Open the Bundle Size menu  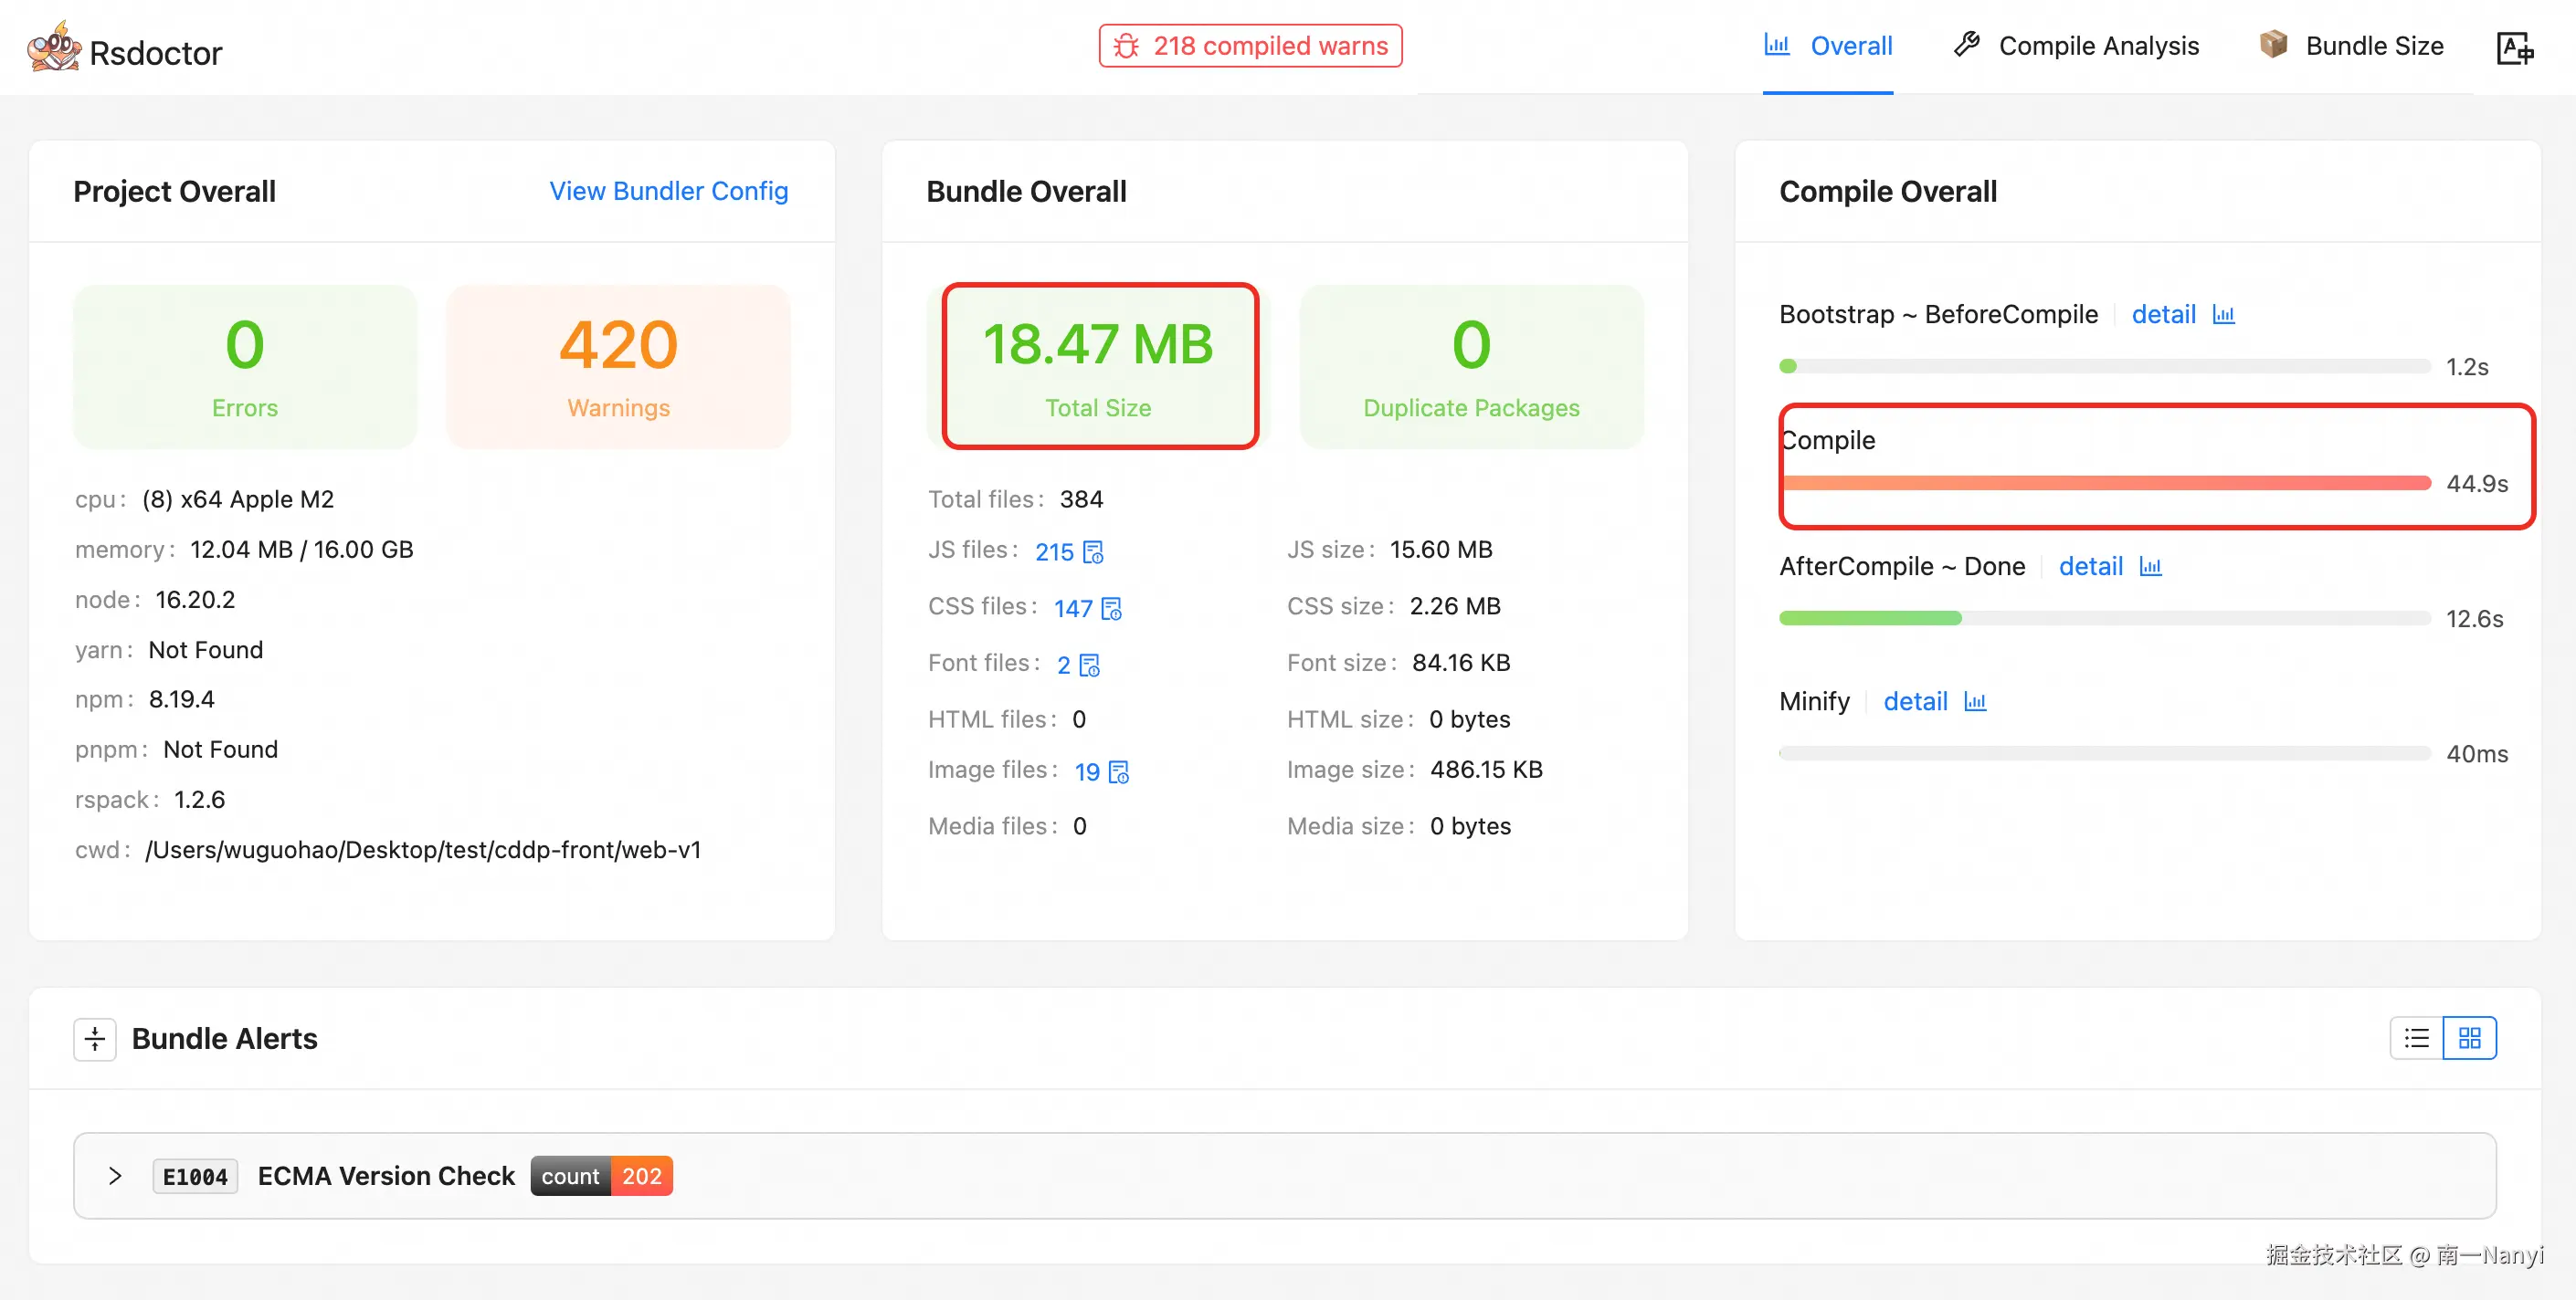[2351, 46]
